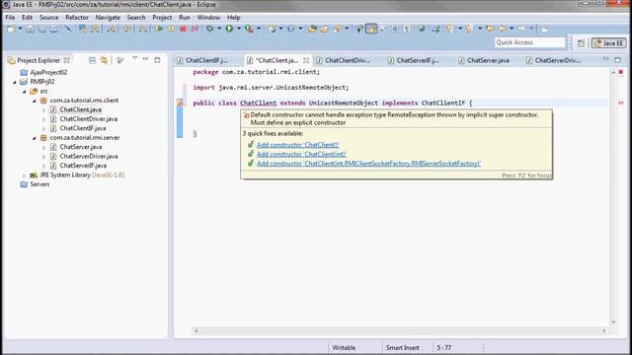Click the red Terminate stop icon
This screenshot has height=355, width=632.
click(x=183, y=29)
